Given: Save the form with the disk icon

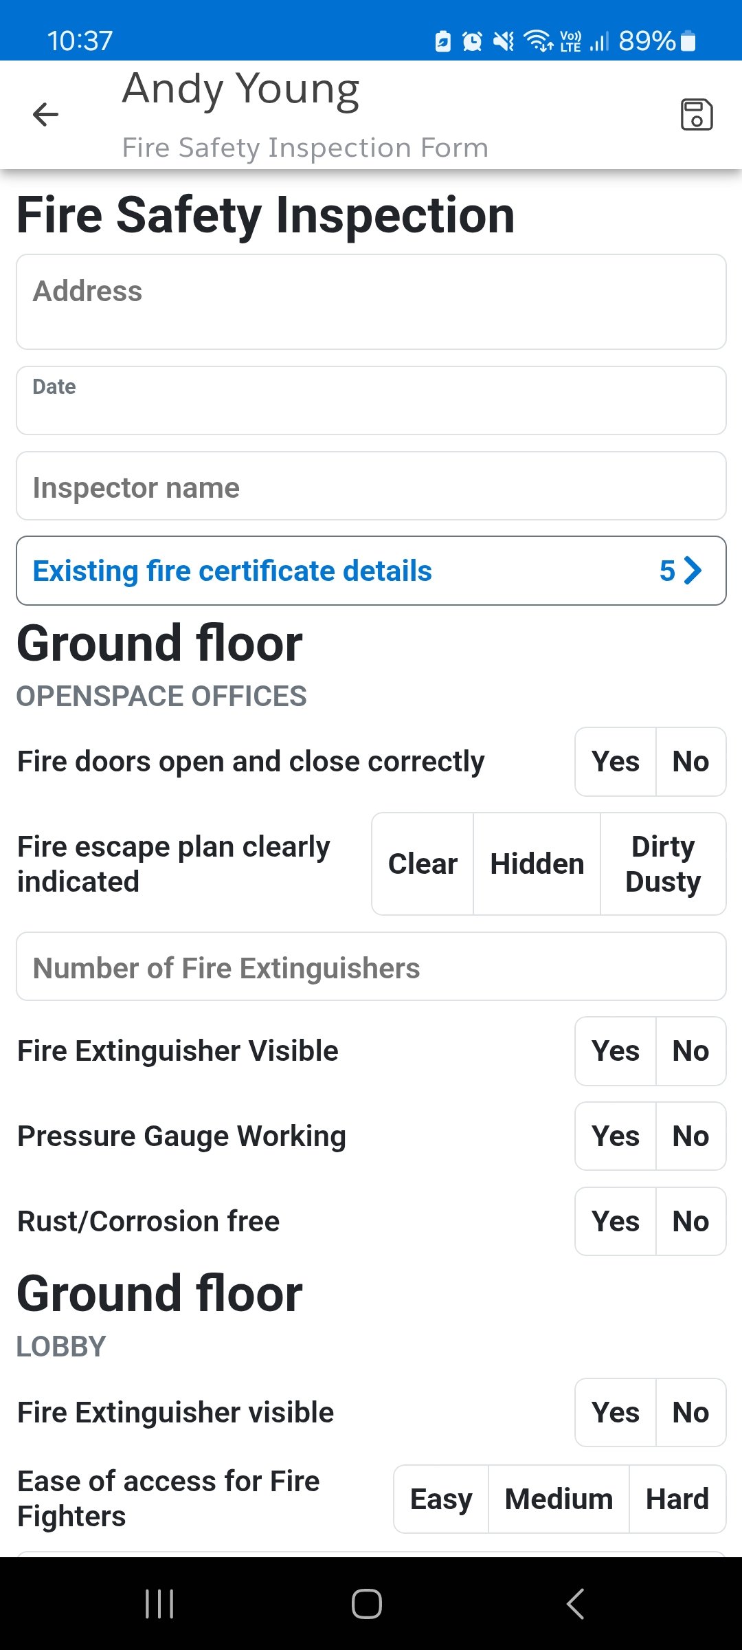Looking at the screenshot, I should [696, 114].
